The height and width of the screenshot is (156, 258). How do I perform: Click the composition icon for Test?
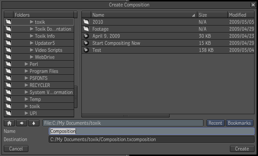click(x=86, y=50)
